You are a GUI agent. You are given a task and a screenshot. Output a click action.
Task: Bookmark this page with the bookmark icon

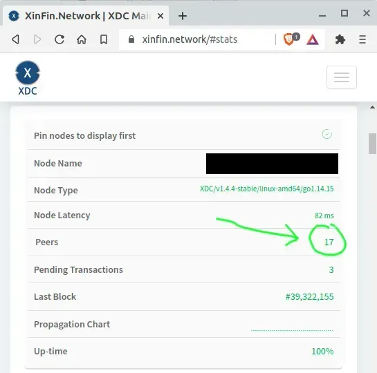point(104,39)
